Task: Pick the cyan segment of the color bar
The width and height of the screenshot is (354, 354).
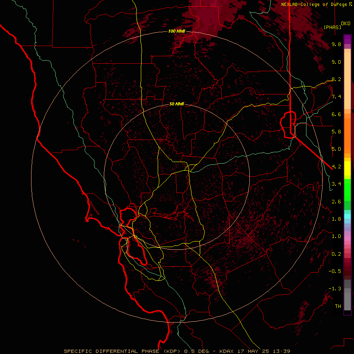Action: 347,216
